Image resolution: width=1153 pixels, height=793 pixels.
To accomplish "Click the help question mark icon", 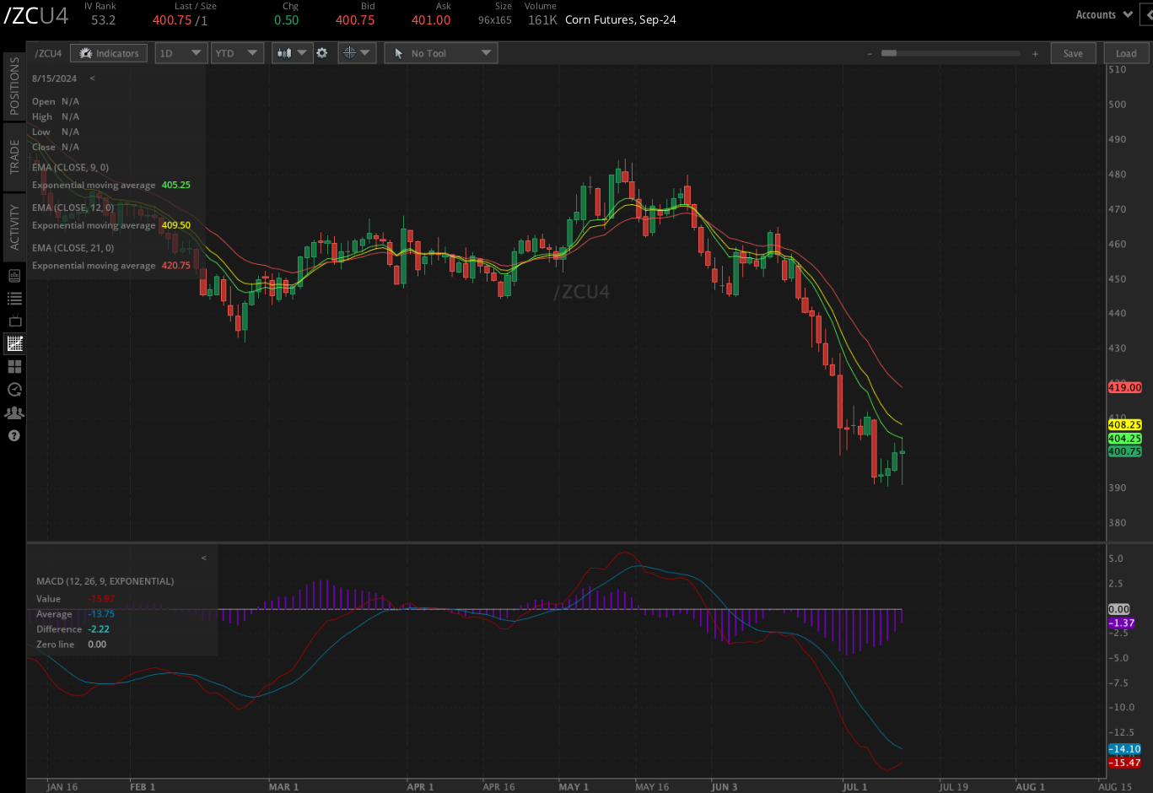I will point(14,436).
